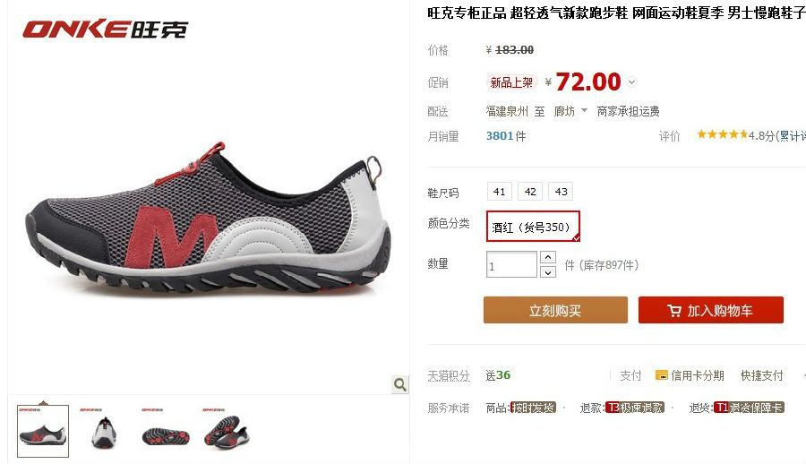Click the shopping cart icon on the add-to-cart button

(673, 311)
